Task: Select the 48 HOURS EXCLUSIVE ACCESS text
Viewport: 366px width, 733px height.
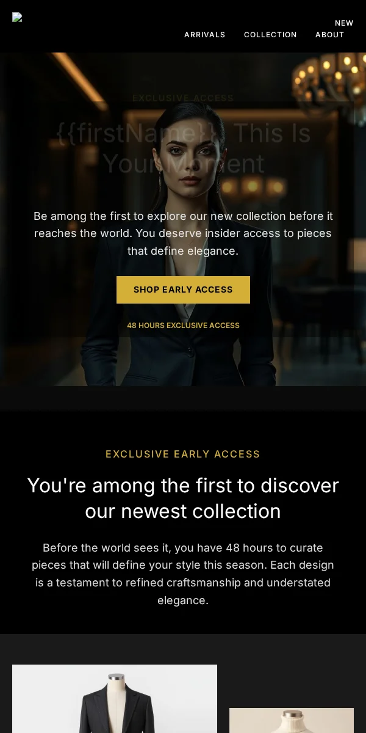Action: pos(183,326)
